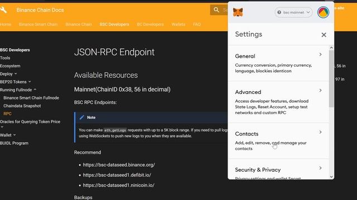
Task: Collapse the Running Fullnode sidebar section
Action: pos(18,90)
